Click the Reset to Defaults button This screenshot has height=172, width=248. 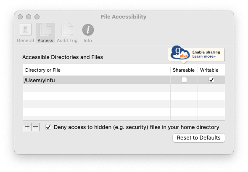pos(199,138)
